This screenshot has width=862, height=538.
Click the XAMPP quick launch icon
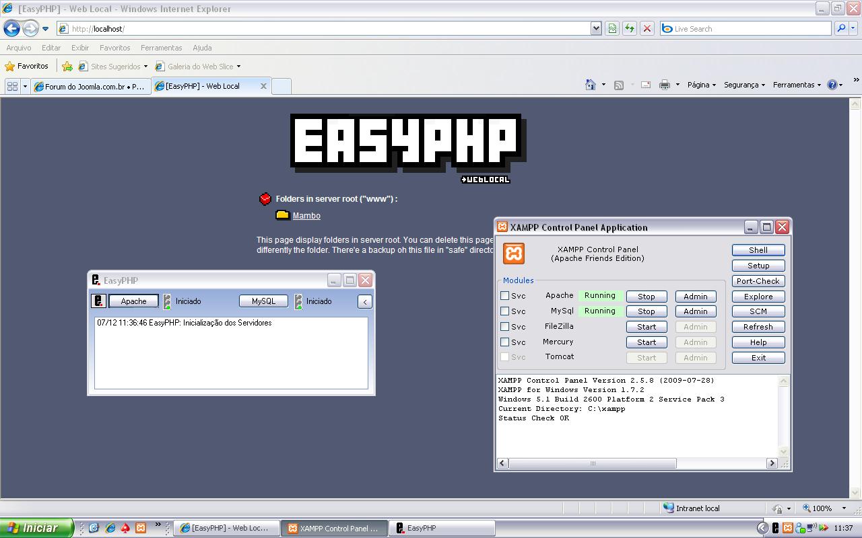141,528
